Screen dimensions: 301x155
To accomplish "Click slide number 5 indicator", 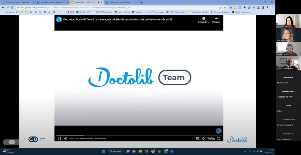I will [x=12, y=142].
